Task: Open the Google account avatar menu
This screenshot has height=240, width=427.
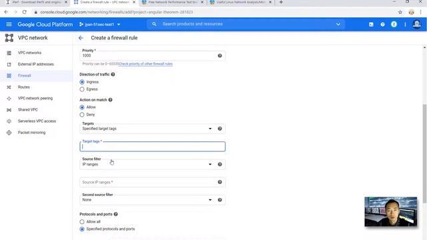Action: coord(416,24)
